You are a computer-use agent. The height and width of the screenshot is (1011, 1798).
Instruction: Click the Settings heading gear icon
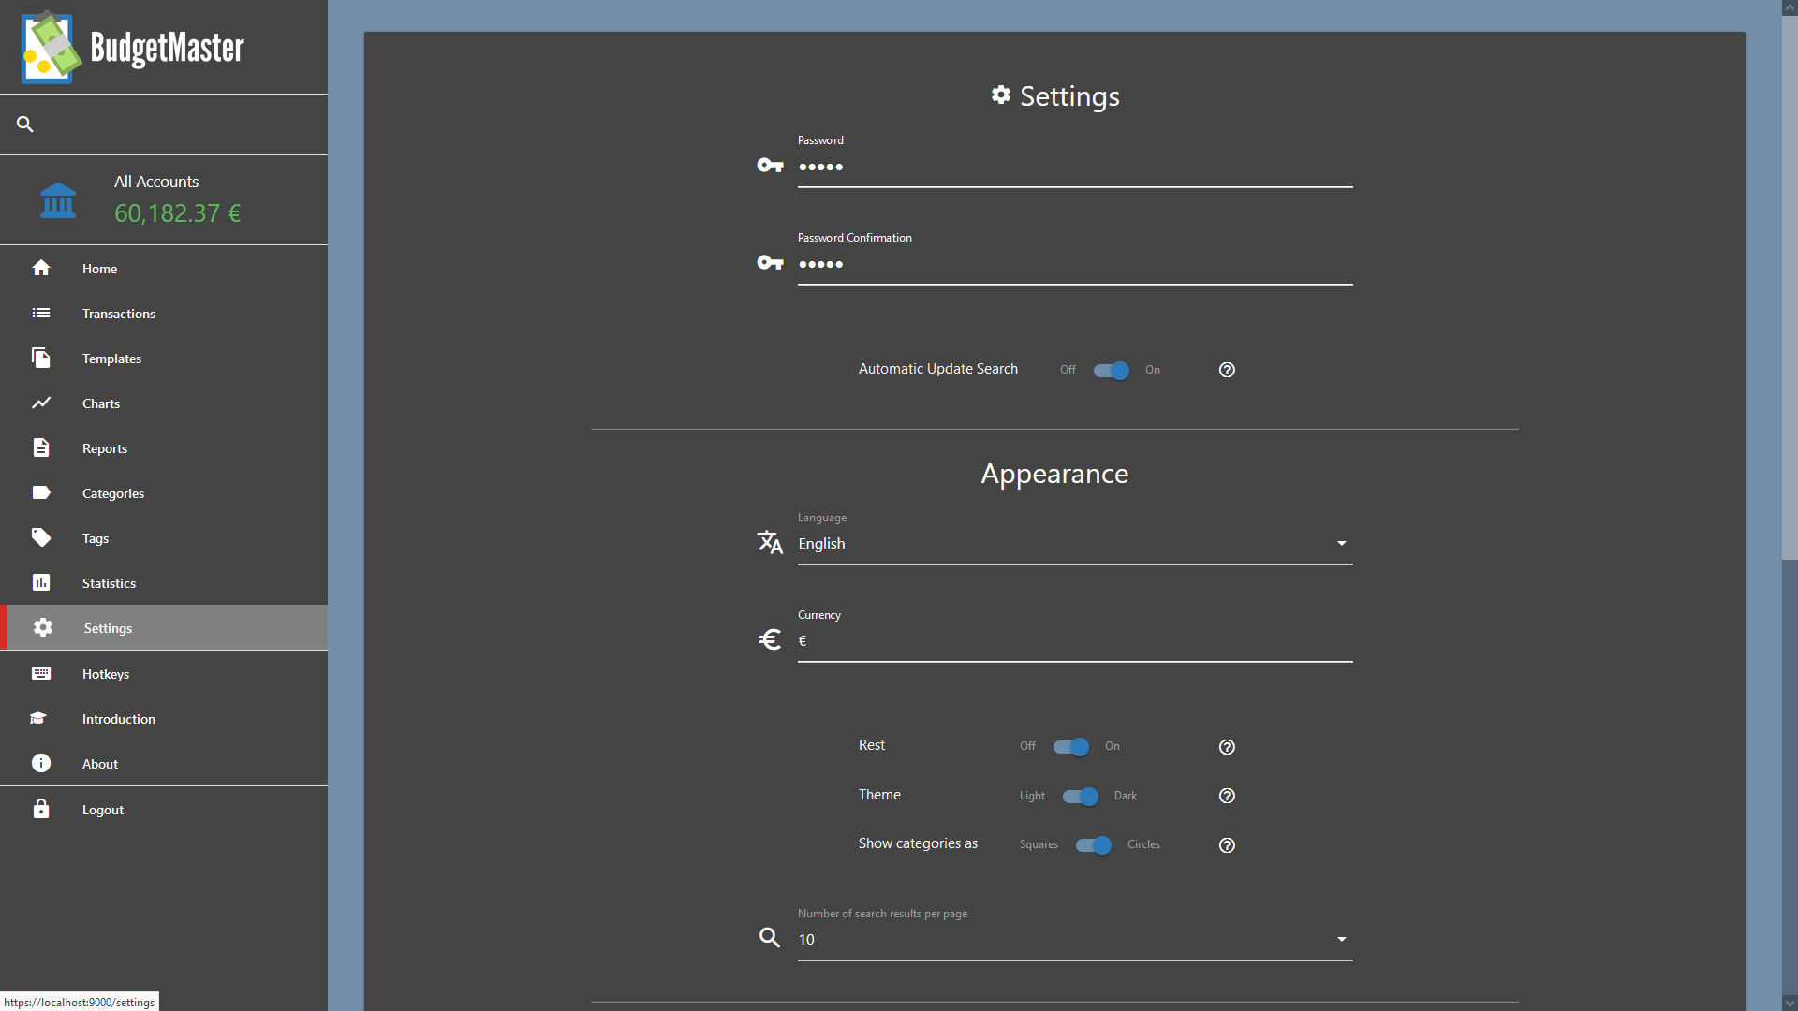pyautogui.click(x=1001, y=95)
